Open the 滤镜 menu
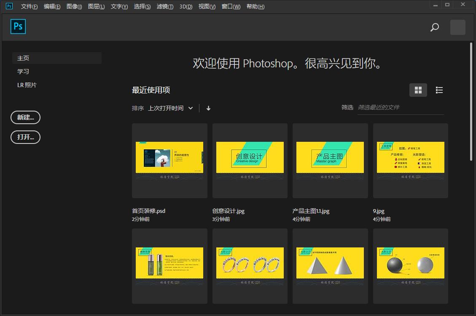The height and width of the screenshot is (316, 476). 165,6
